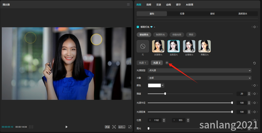Add keyframe diamond for 颜色 color row
The width and height of the screenshot is (262, 133).
(x=254, y=85)
